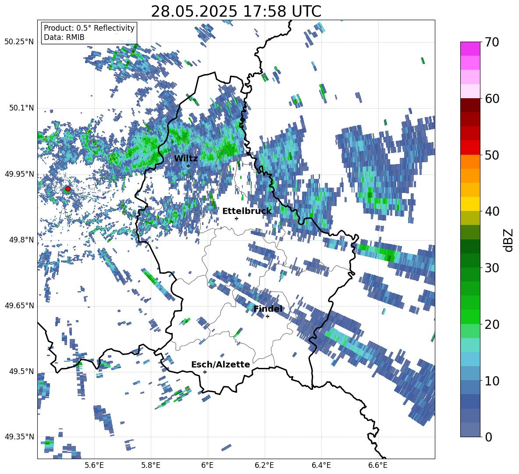Image resolution: width=519 pixels, height=474 pixels.
Task: Click the Ettelbruck city label
Action: (x=247, y=211)
